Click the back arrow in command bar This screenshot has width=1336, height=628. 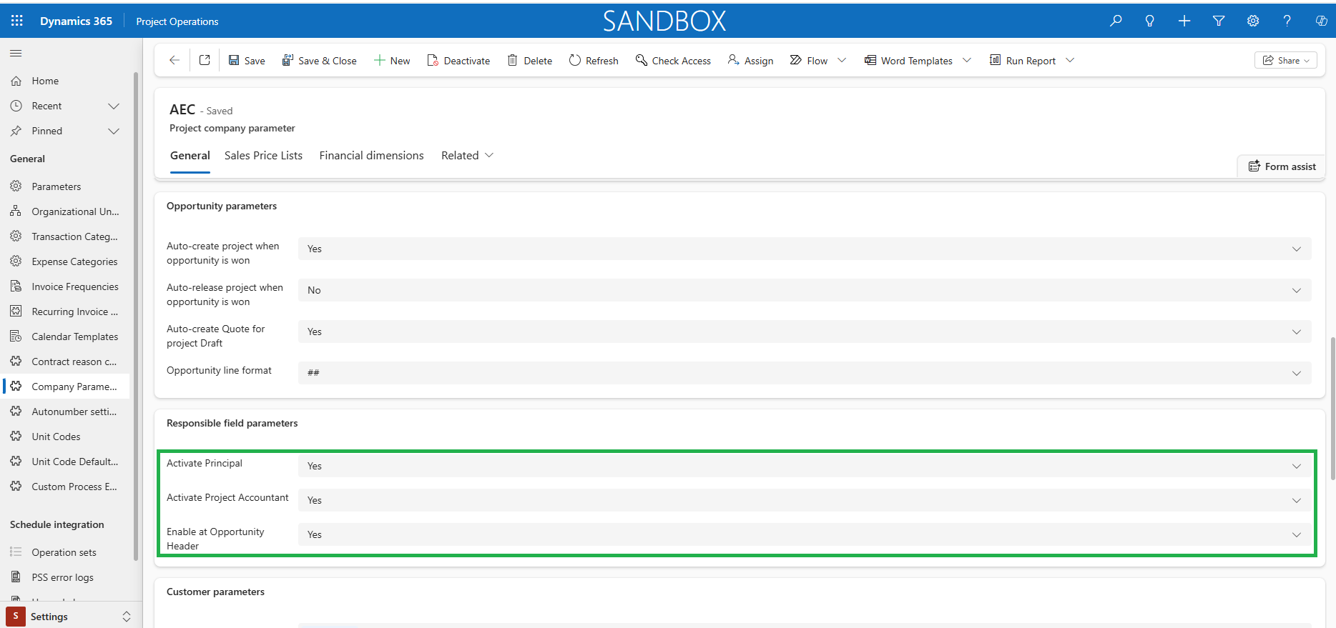coord(175,61)
